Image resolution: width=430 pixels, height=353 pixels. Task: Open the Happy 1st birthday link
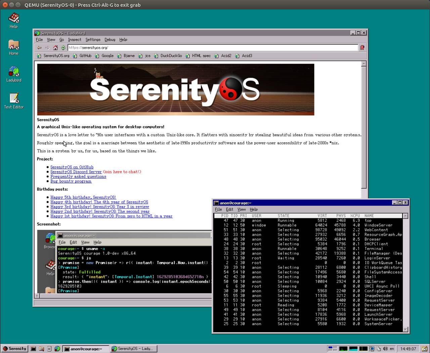[112, 216]
